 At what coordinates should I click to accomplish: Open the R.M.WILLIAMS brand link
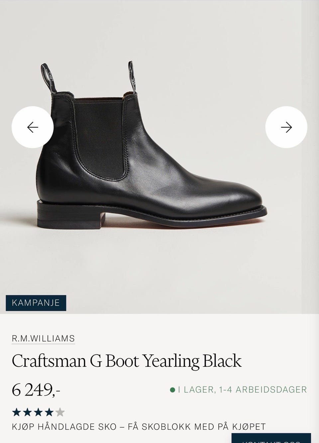[43, 338]
